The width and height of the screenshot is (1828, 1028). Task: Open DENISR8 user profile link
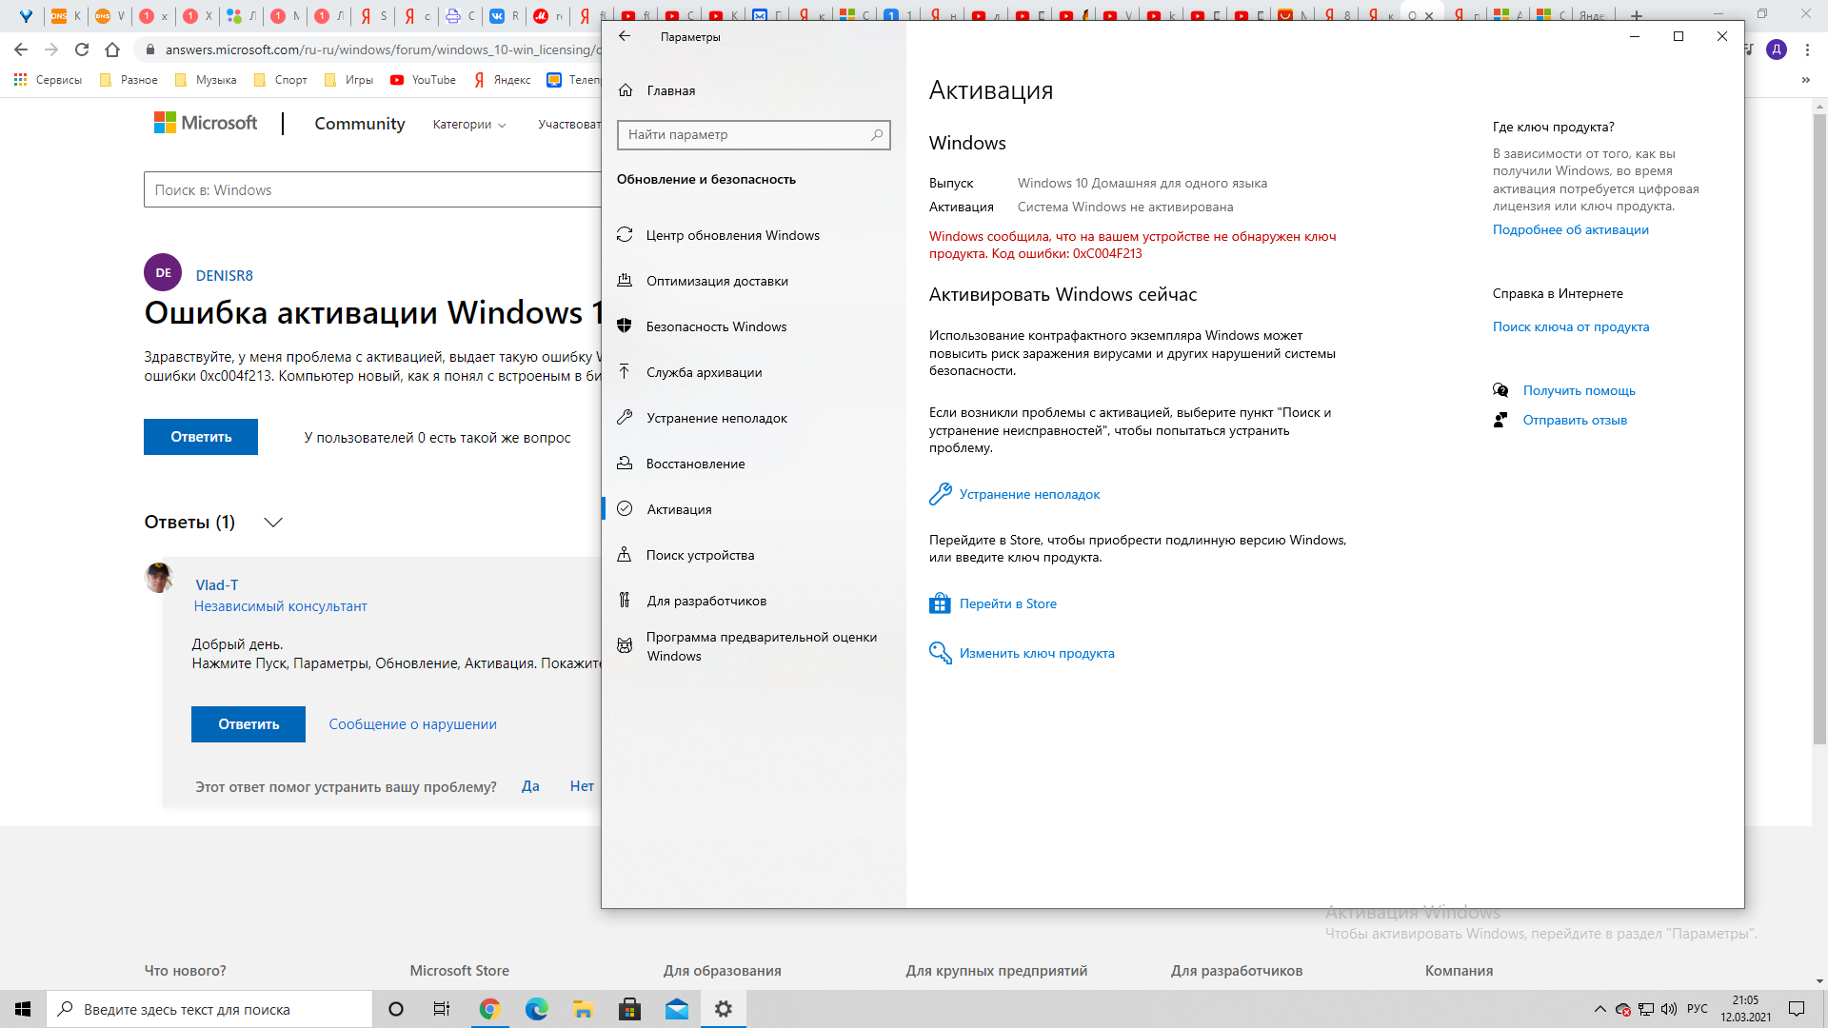pos(224,275)
